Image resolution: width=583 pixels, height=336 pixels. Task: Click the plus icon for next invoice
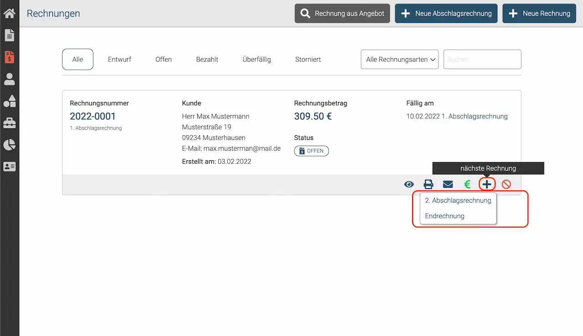point(487,184)
